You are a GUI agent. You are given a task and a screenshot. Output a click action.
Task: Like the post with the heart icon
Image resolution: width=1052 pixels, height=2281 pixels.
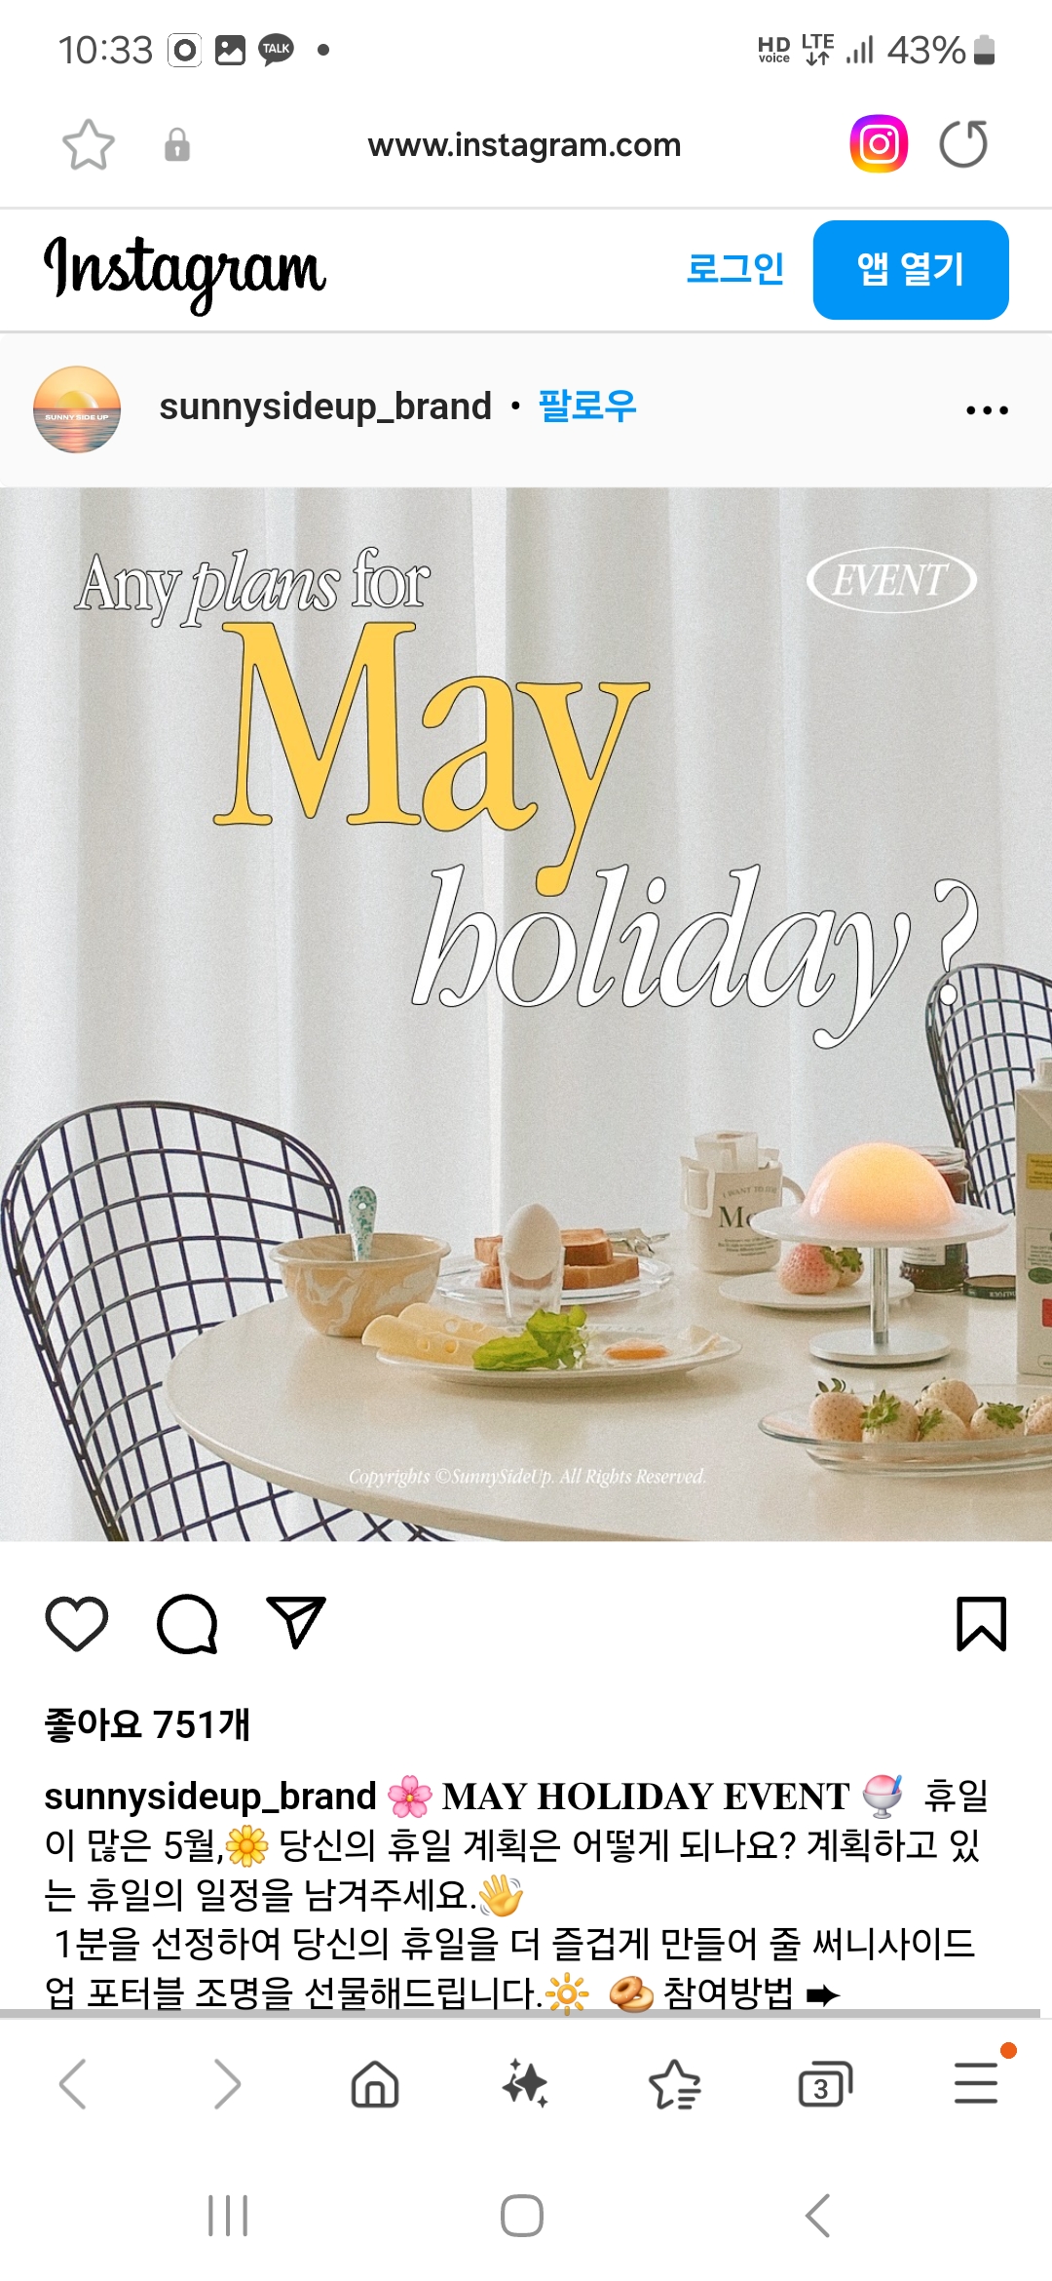[77, 1624]
